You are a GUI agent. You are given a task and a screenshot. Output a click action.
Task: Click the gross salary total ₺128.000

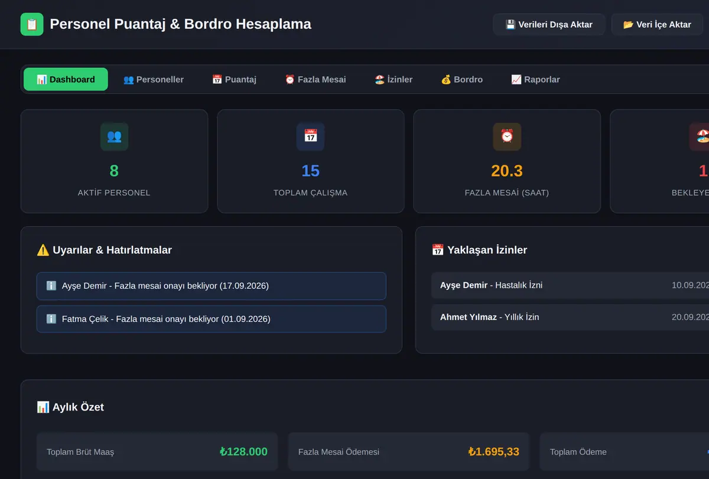(x=243, y=452)
